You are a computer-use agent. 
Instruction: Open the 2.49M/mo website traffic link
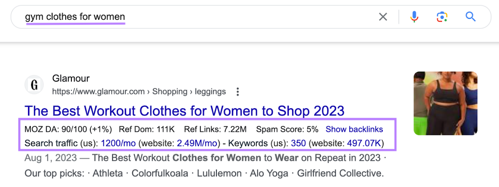point(197,144)
